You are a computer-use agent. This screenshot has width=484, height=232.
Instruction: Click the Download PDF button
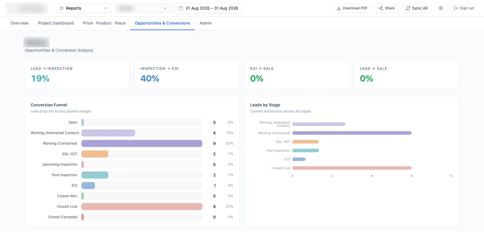(352, 8)
